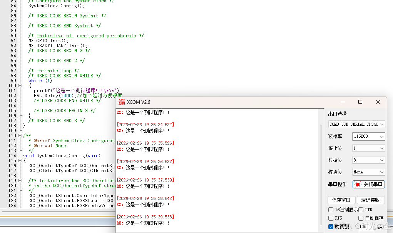
Task: Click the 清除接收 clear receive button
Action: (x=370, y=200)
